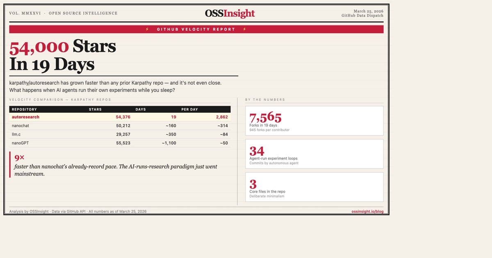Click the Repository column header
The height and width of the screenshot is (258, 492).
[24, 109]
